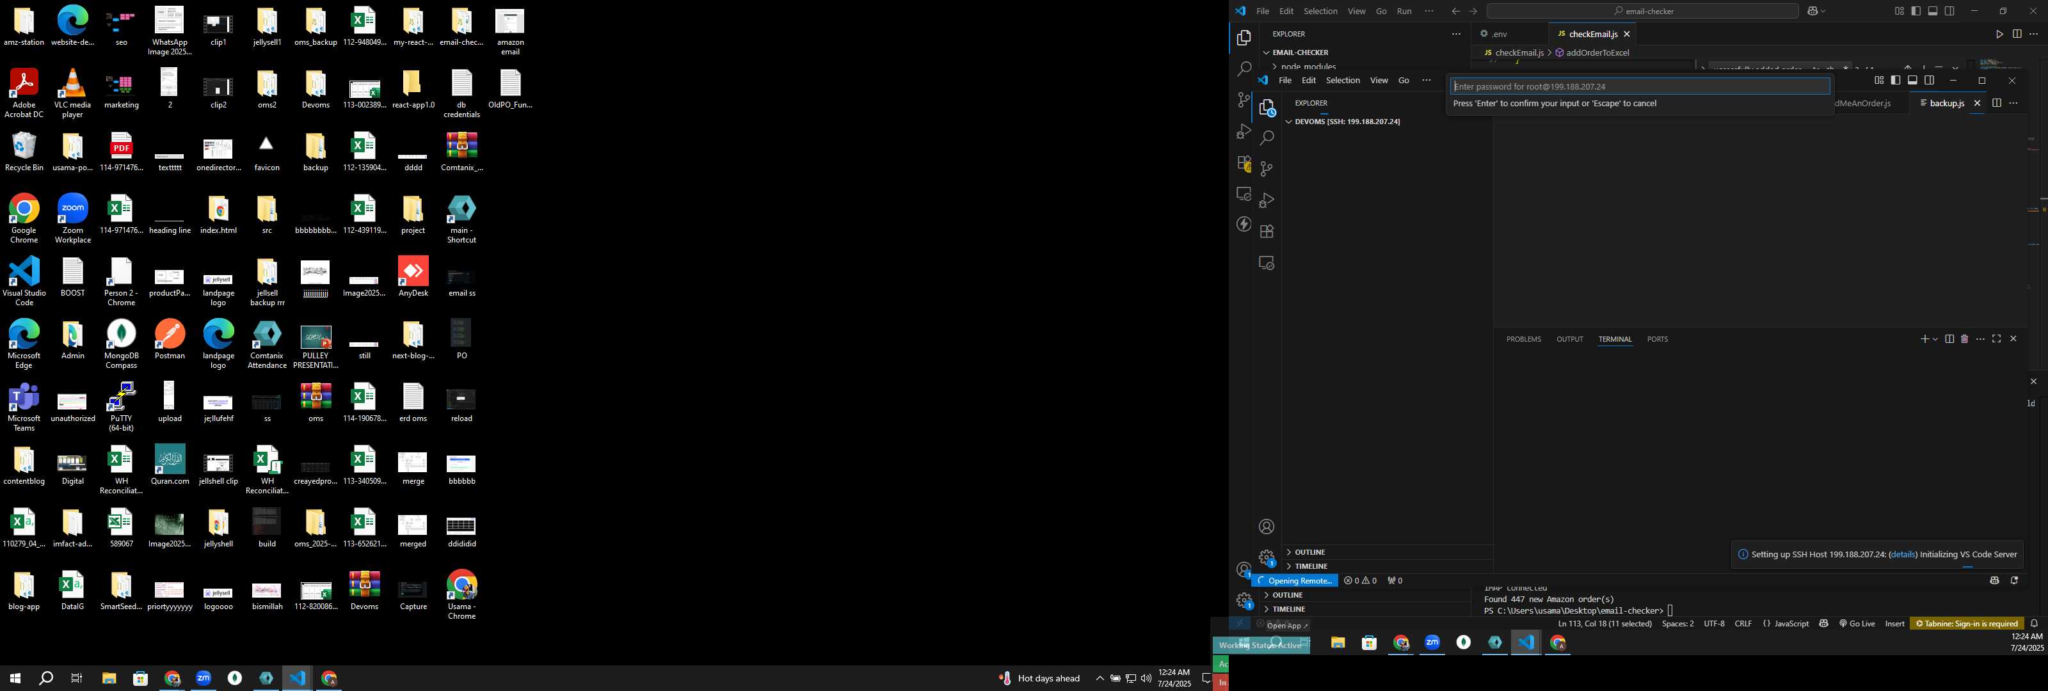Toggle Insert mode in the status bar
This screenshot has height=691, width=2048.
pos(1894,623)
